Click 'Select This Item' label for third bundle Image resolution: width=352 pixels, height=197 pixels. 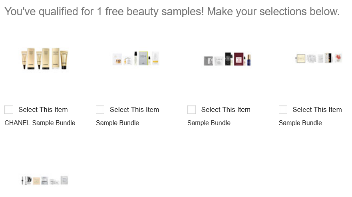point(226,109)
